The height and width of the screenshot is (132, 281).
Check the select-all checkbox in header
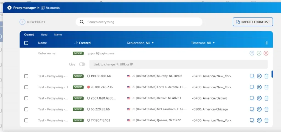[x=26, y=43]
